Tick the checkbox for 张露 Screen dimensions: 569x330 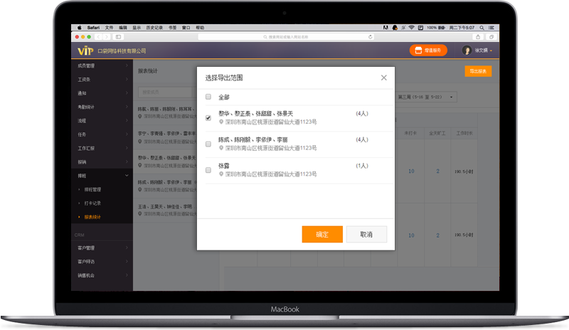[x=208, y=170]
